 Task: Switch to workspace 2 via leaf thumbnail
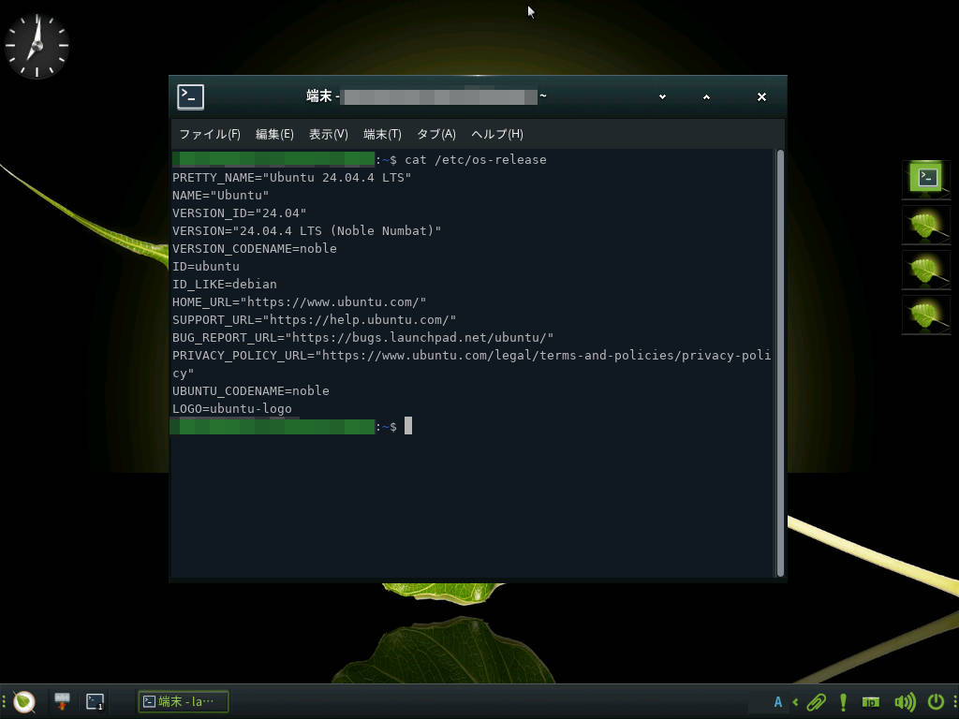tap(925, 225)
